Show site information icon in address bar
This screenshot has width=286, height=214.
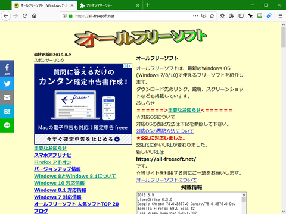(x=64, y=16)
